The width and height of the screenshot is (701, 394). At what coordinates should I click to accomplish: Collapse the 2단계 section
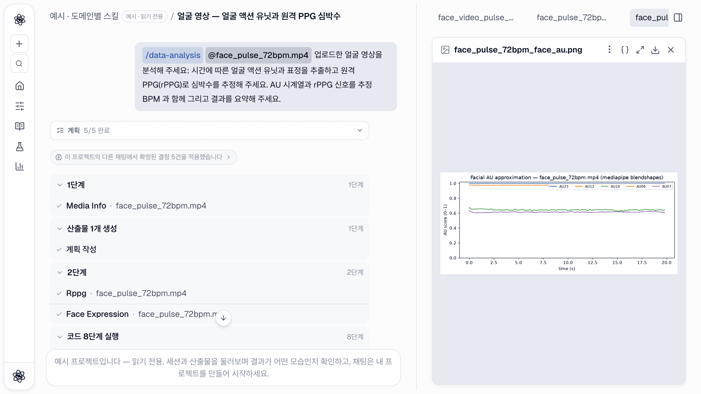click(x=209, y=272)
